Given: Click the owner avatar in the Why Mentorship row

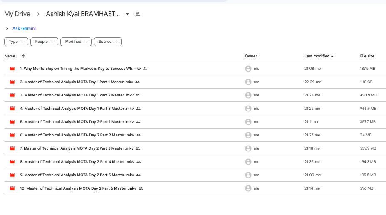Looking at the screenshot, I should click(x=248, y=69).
